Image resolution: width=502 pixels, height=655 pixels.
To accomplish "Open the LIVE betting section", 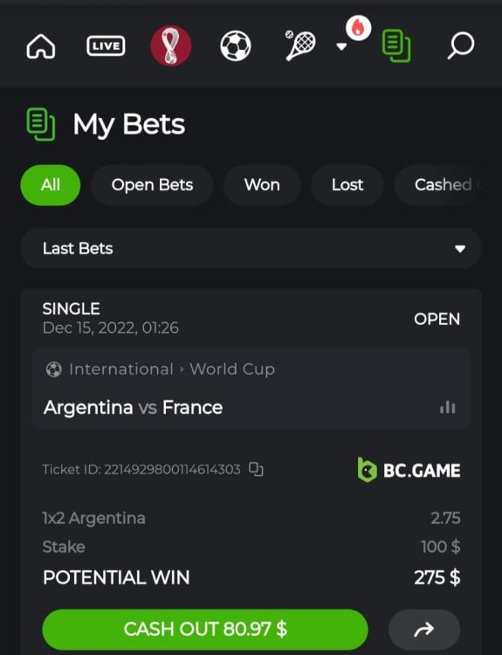I will [106, 46].
